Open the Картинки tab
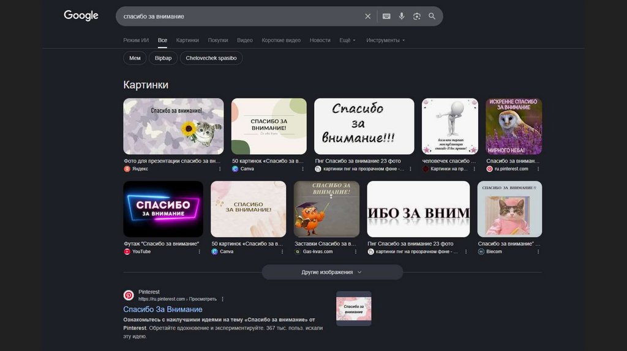The width and height of the screenshot is (627, 351). tap(187, 40)
